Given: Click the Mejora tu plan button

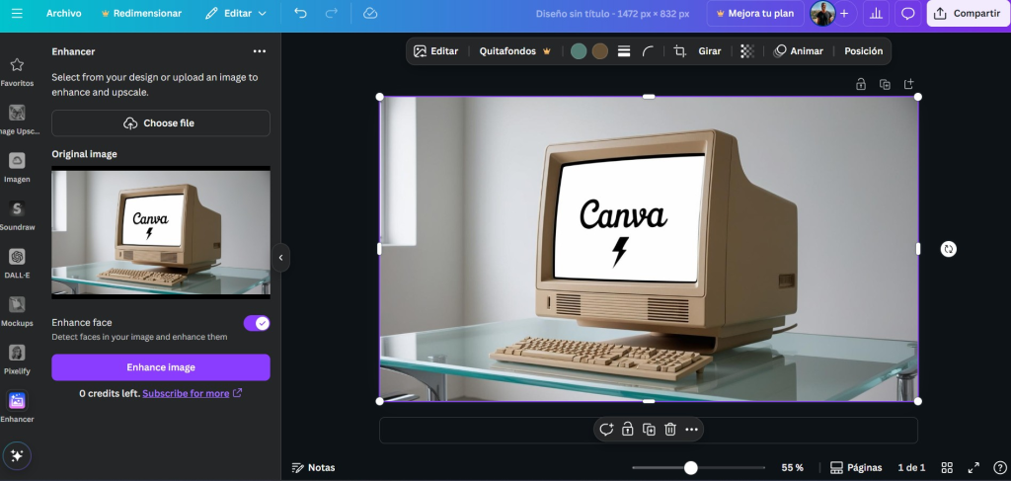Looking at the screenshot, I should (x=755, y=14).
